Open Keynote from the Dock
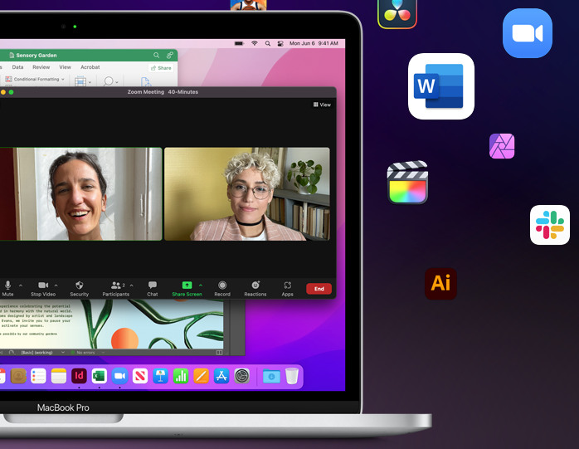579x449 pixels. coord(160,376)
